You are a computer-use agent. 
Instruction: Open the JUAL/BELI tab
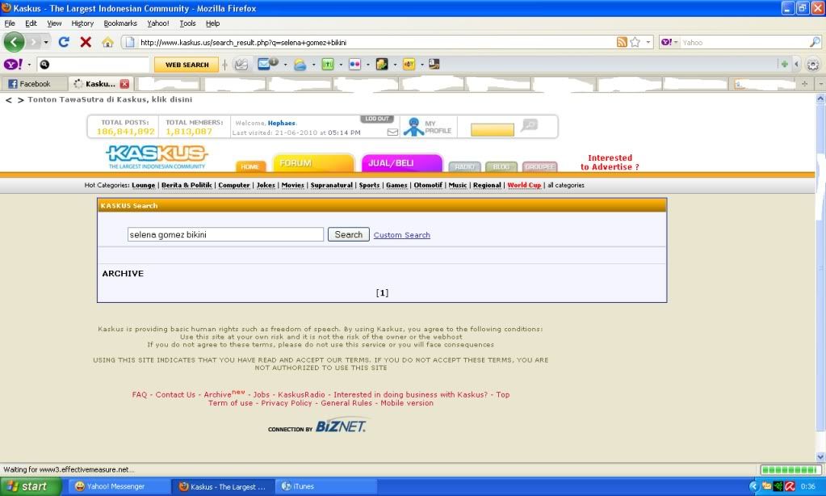pos(401,163)
